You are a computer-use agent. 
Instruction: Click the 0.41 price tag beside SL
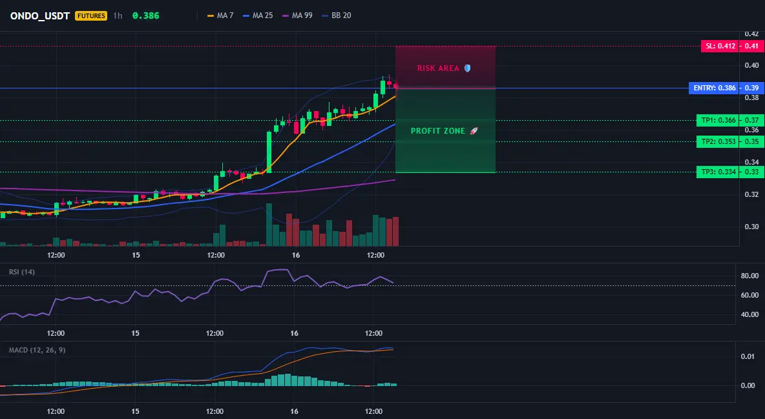tap(752, 46)
